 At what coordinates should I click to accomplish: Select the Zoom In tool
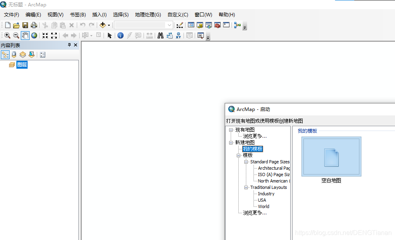pyautogui.click(x=7, y=36)
